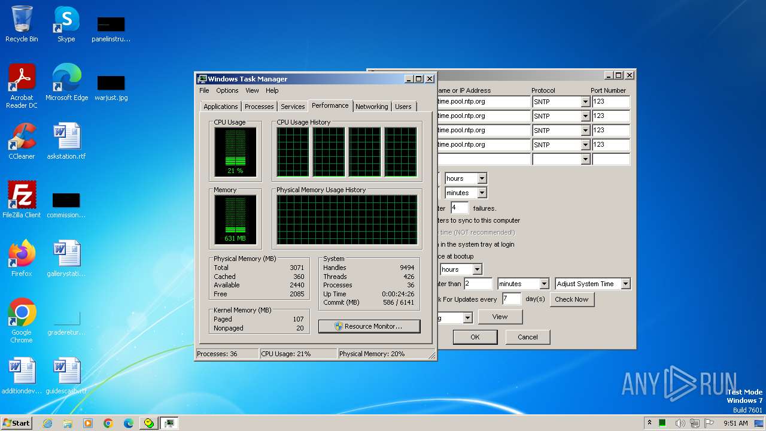Click Physical Memory Usage History graph

point(346,220)
